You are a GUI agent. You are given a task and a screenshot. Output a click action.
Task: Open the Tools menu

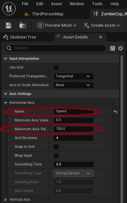97,4
